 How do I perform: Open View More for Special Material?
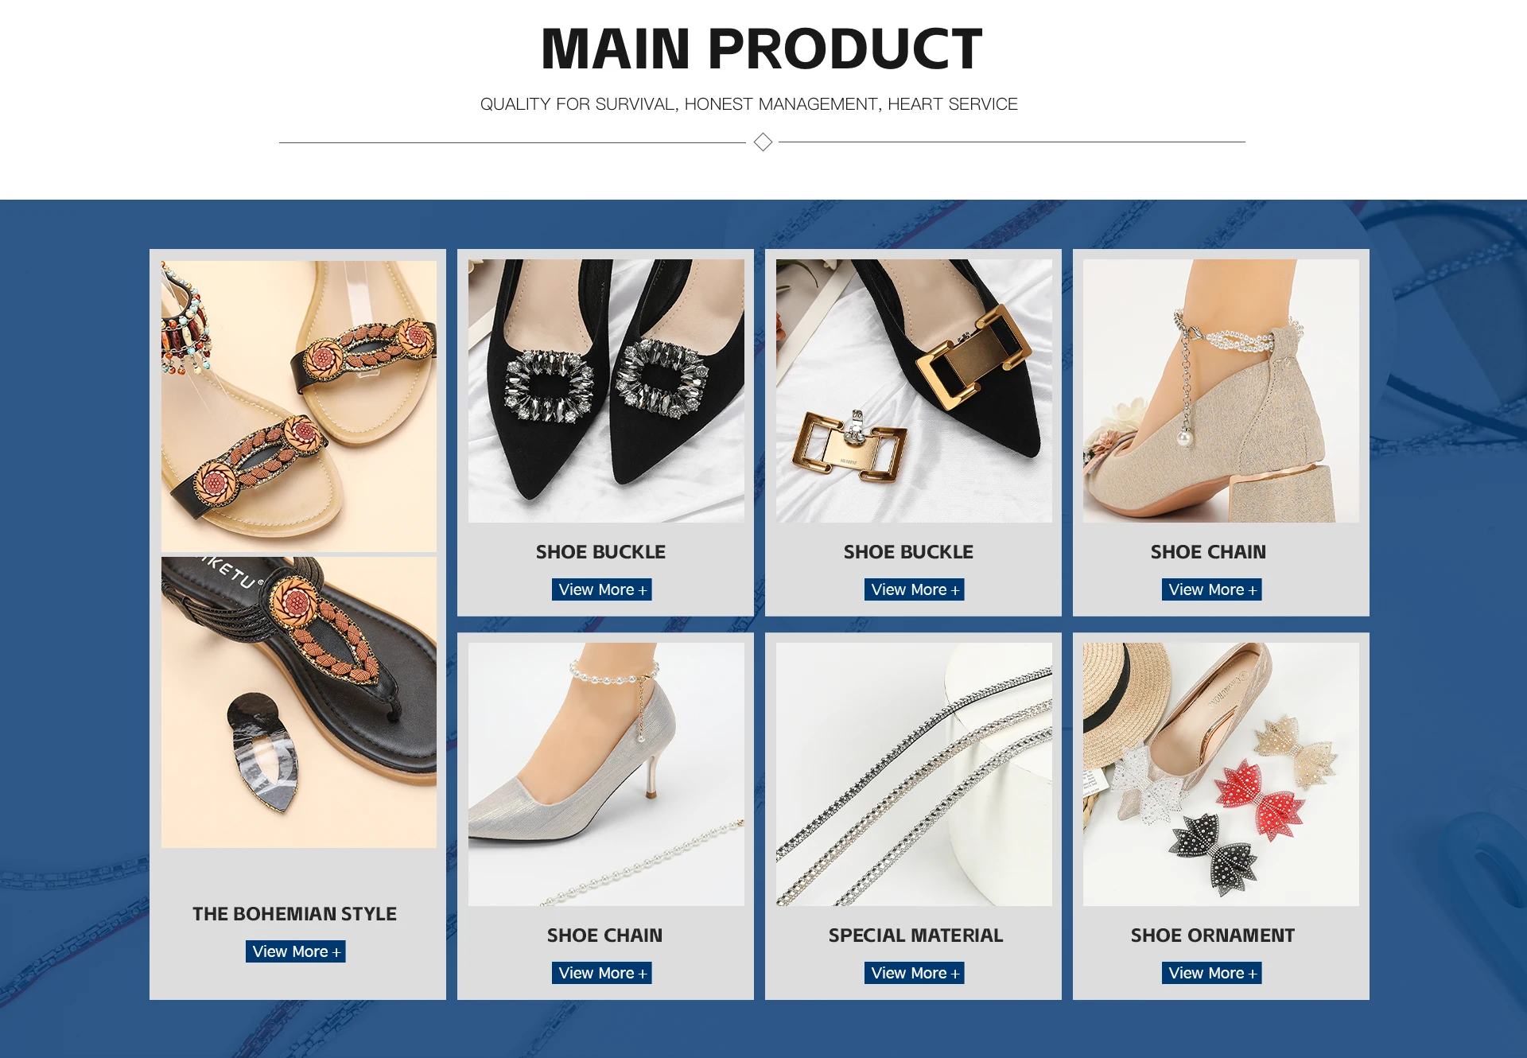tap(914, 973)
